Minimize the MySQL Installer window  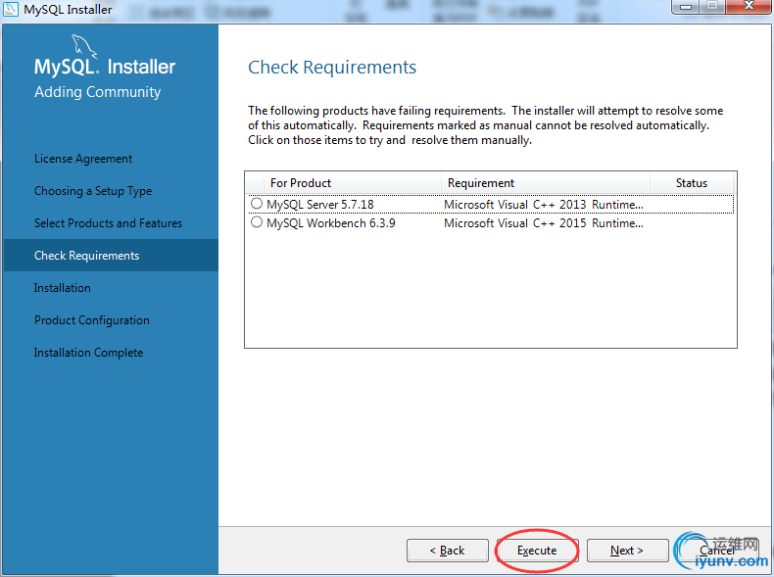coord(686,6)
